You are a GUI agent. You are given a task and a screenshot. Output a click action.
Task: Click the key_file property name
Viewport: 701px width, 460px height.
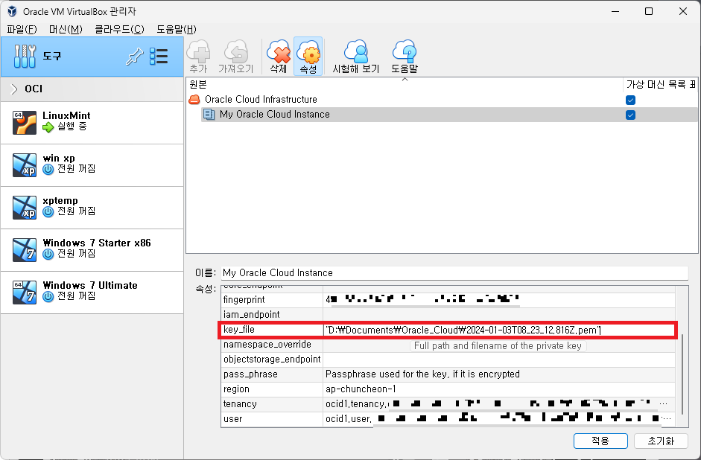(238, 330)
